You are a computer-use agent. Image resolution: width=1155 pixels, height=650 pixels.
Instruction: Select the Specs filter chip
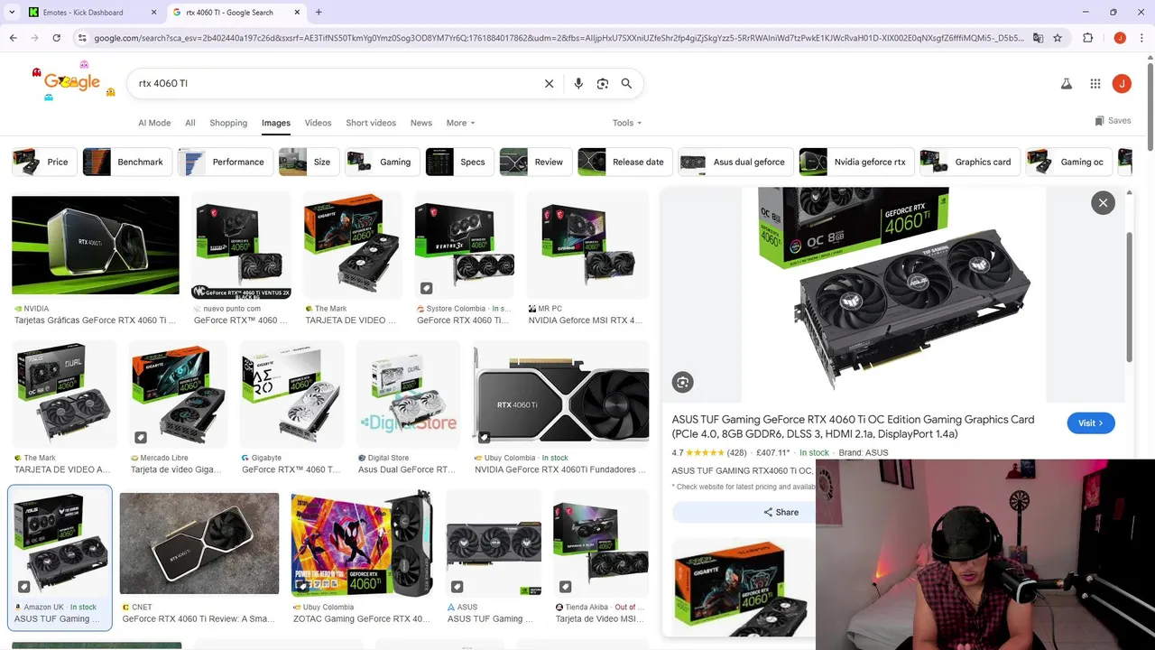[459, 162]
